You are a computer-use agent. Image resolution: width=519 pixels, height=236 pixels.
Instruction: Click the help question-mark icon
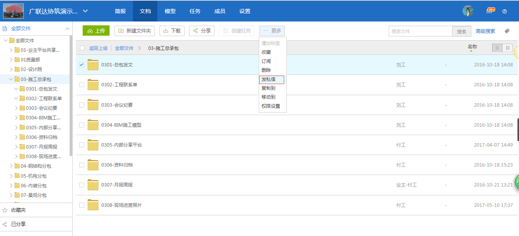click(x=504, y=11)
